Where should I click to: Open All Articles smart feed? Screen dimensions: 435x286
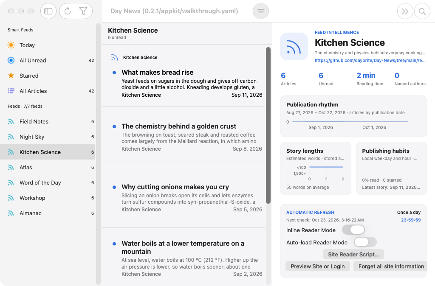tap(48, 91)
